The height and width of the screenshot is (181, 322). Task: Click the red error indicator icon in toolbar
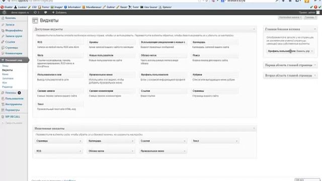315,7
